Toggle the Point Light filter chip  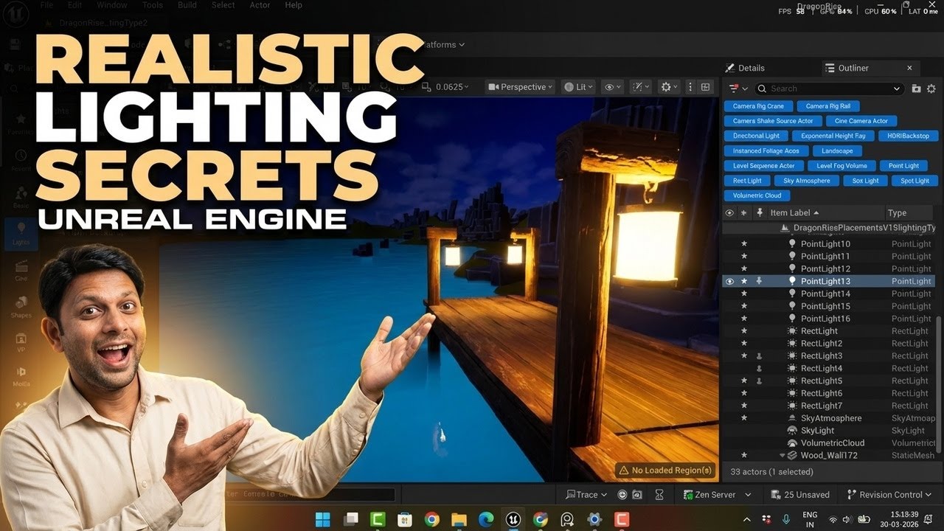pyautogui.click(x=903, y=166)
